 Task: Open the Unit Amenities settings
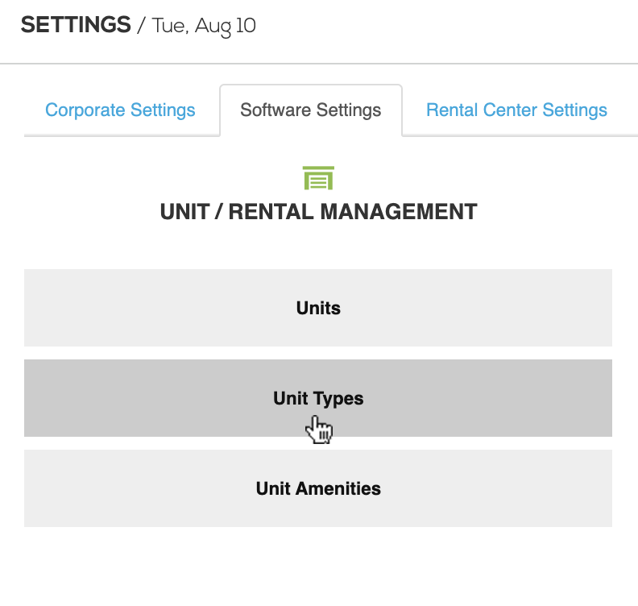[318, 488]
